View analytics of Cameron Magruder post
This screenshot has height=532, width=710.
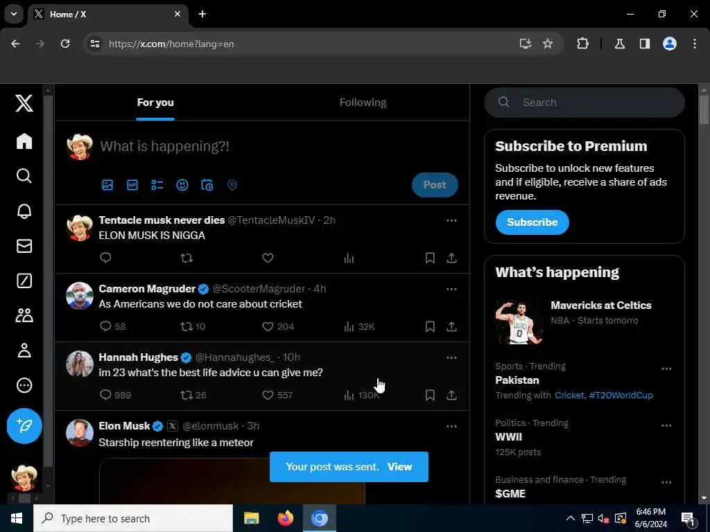[349, 327]
